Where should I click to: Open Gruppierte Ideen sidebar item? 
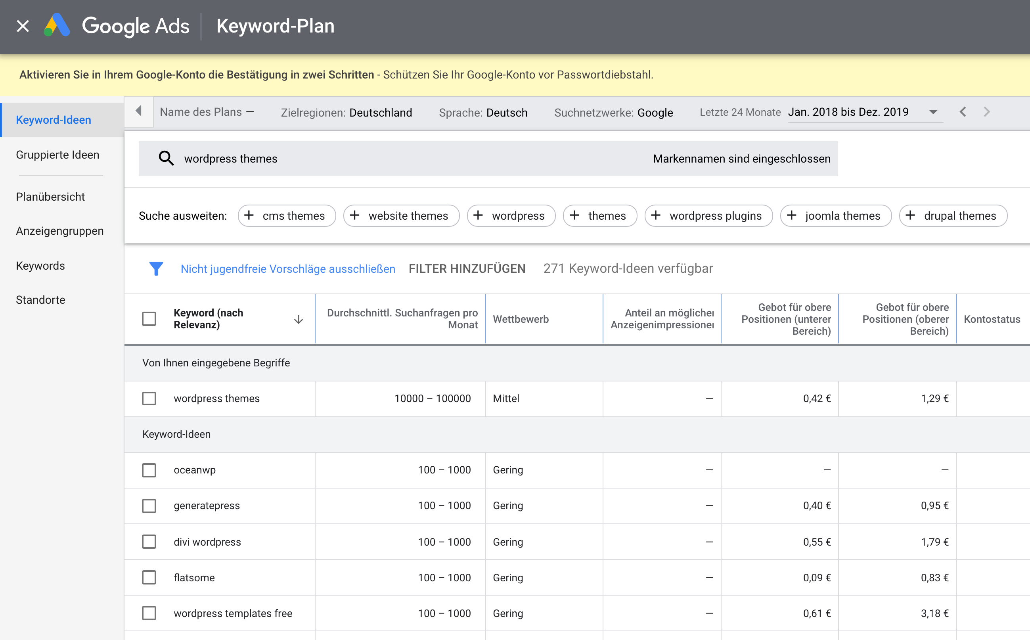57,155
